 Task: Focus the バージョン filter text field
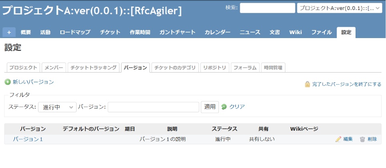(x=154, y=107)
